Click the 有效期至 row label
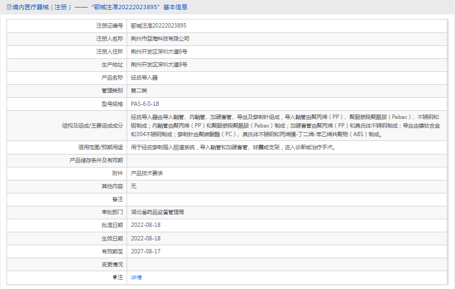Screen dimensions: 455x289 [112, 251]
